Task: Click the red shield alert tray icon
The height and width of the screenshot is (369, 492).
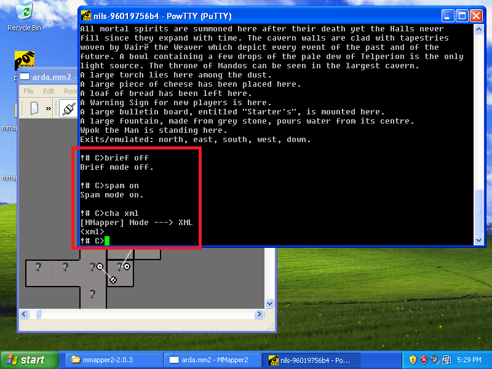Action: 424,360
